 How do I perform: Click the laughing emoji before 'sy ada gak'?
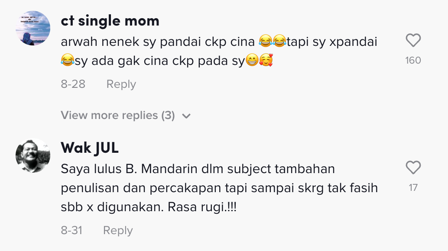pyautogui.click(x=68, y=61)
